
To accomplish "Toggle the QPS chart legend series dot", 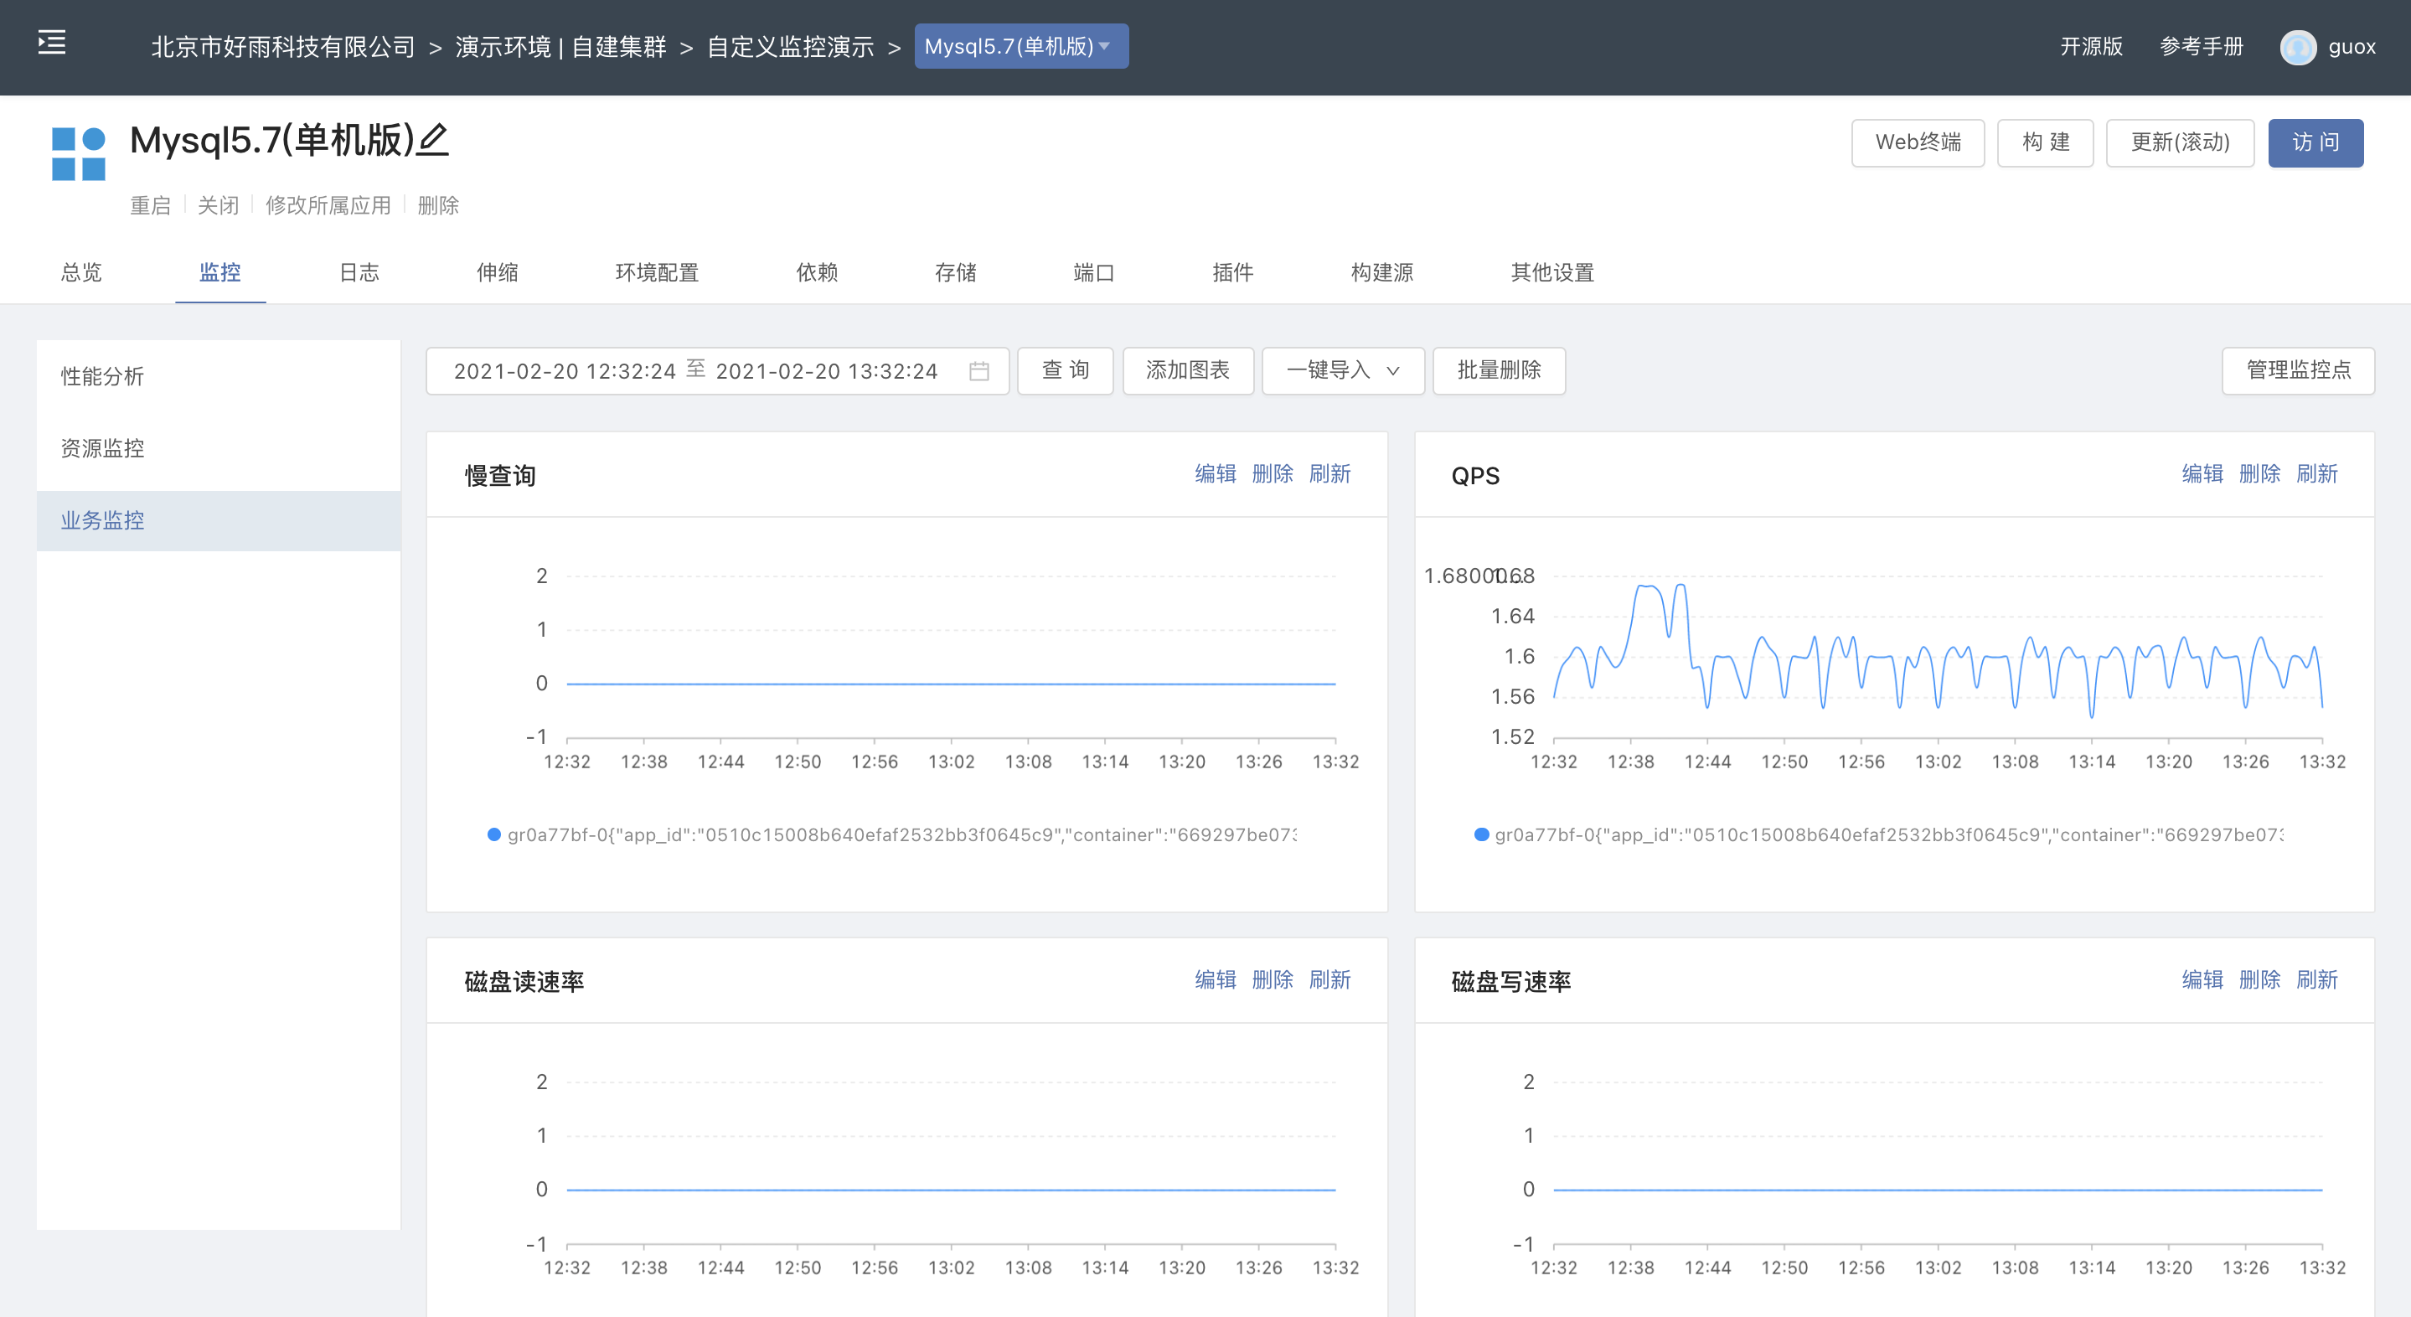I will [x=1482, y=834].
